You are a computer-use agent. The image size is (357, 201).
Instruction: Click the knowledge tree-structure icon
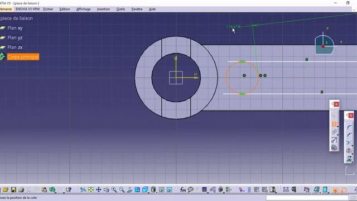tap(213, 190)
